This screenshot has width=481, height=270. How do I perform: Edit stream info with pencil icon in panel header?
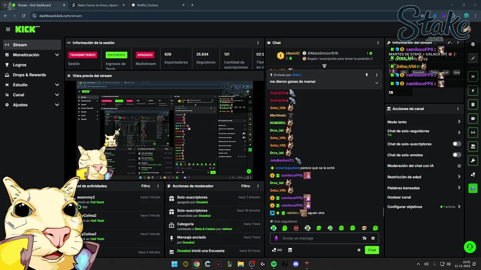[449, 43]
